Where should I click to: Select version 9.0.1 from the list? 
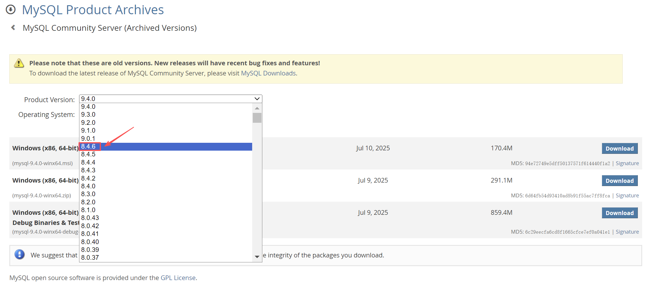[165, 139]
